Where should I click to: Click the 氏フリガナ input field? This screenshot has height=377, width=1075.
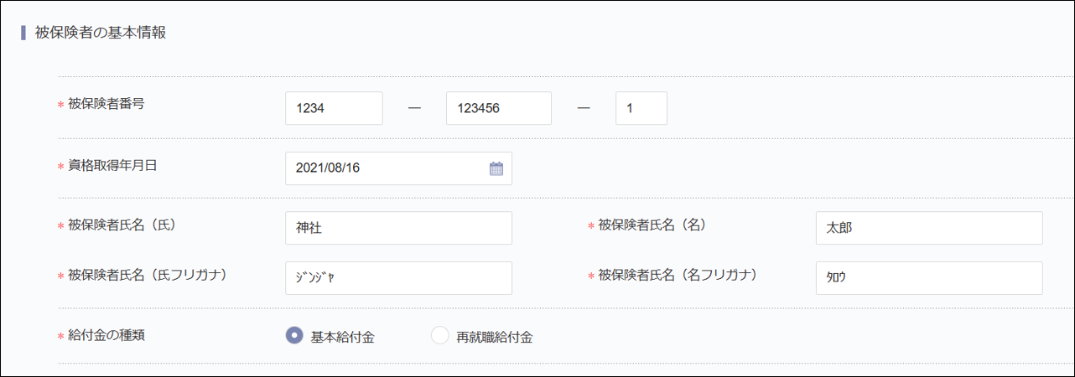tap(398, 278)
